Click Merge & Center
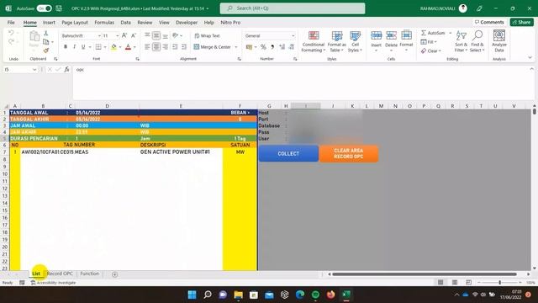 pyautogui.click(x=213, y=47)
